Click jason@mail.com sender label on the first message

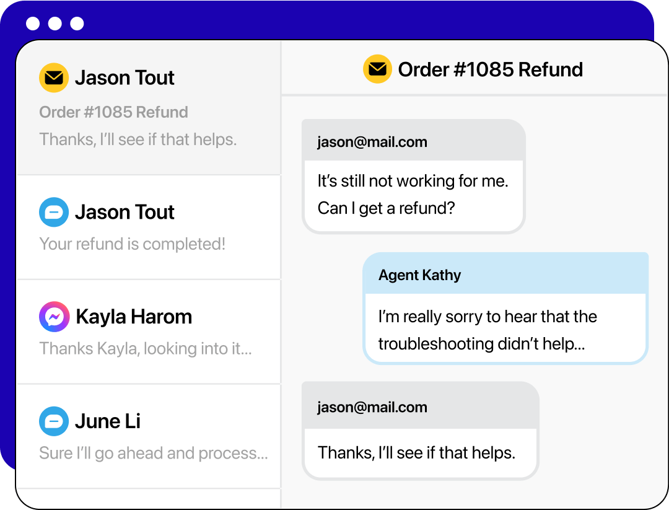371,142
